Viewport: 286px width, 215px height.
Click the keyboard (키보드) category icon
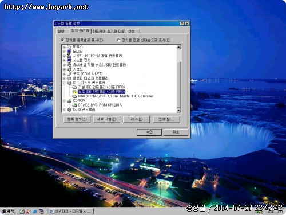(x=69, y=69)
